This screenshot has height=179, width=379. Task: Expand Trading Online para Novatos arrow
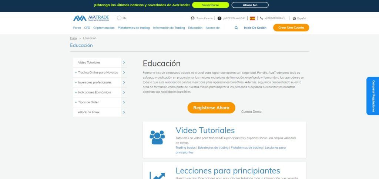[124, 72]
